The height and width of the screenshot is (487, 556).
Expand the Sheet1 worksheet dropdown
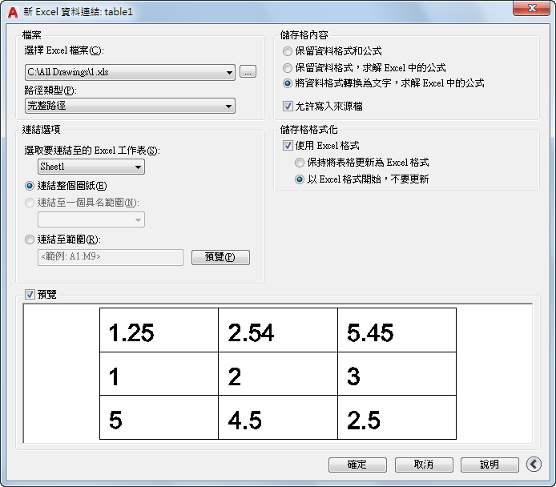[91, 167]
